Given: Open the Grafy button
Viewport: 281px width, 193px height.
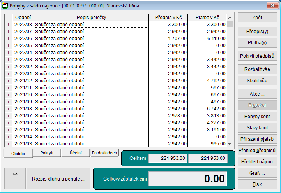Looking at the screenshot, I should 257,173.
